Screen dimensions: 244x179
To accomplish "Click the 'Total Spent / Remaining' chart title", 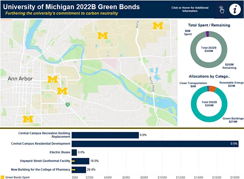I will (209, 25).
